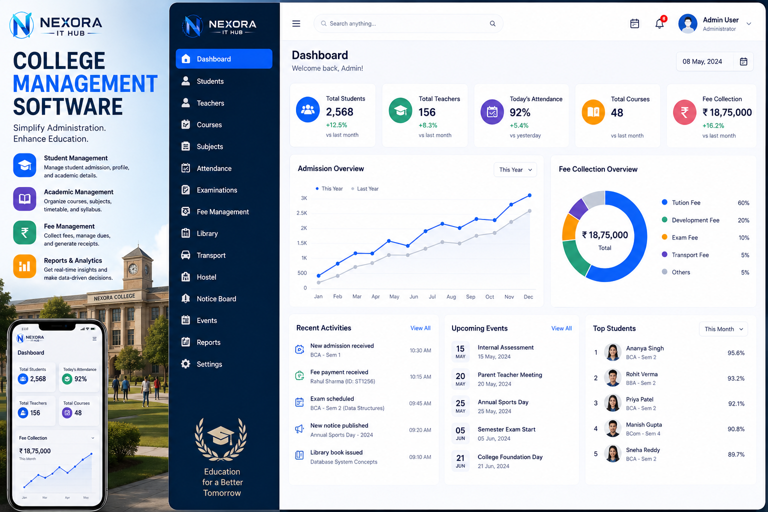Click the Reports & Analytics feature icon

click(24, 266)
